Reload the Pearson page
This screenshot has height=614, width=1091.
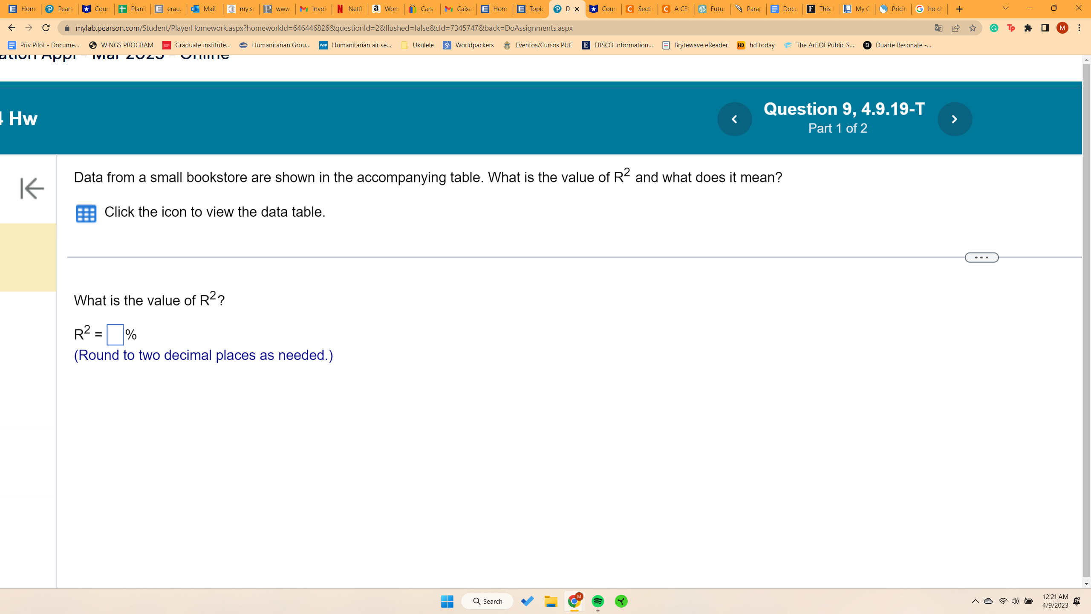46,28
